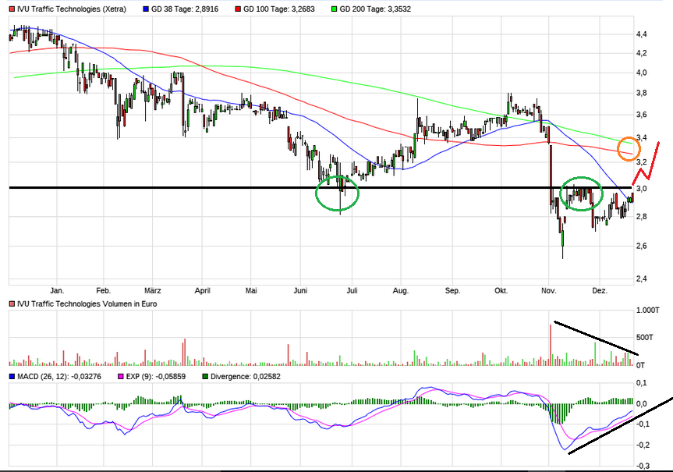Screen dimensions: 673x472
Task: Click the 'Nov.' month label on axis
Action: pos(549,291)
